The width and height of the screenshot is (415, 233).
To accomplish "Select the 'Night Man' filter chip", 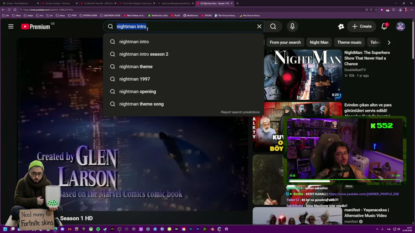I will click(x=319, y=42).
